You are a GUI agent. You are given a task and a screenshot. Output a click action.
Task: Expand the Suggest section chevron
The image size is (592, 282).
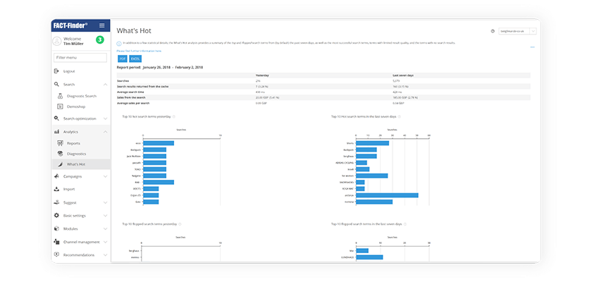(105, 203)
